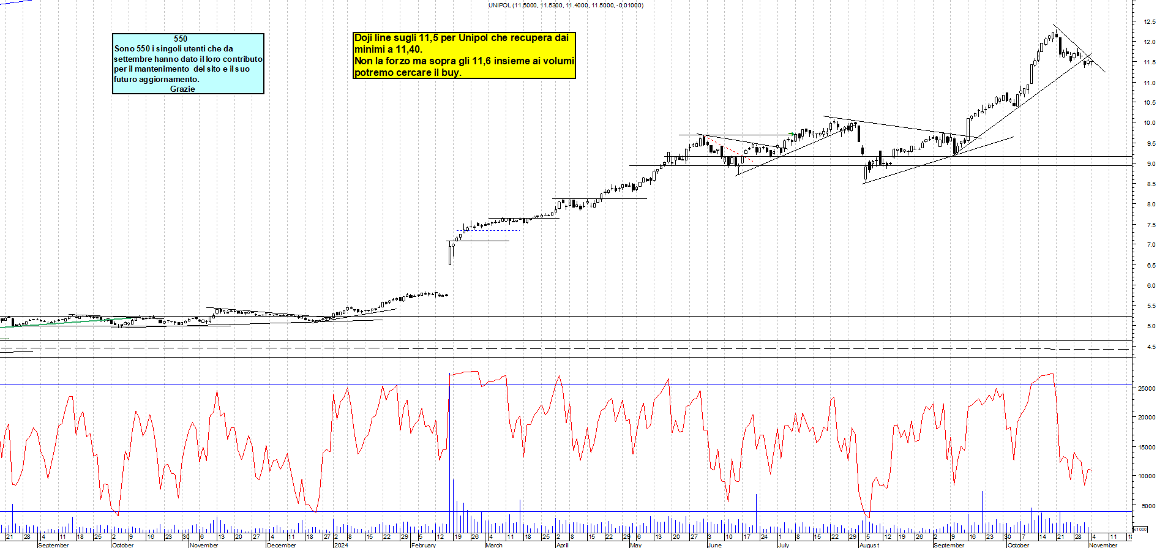Image resolution: width=1157 pixels, height=548 pixels.
Task: Click the 15000 volume axis label
Action: coord(1147,448)
